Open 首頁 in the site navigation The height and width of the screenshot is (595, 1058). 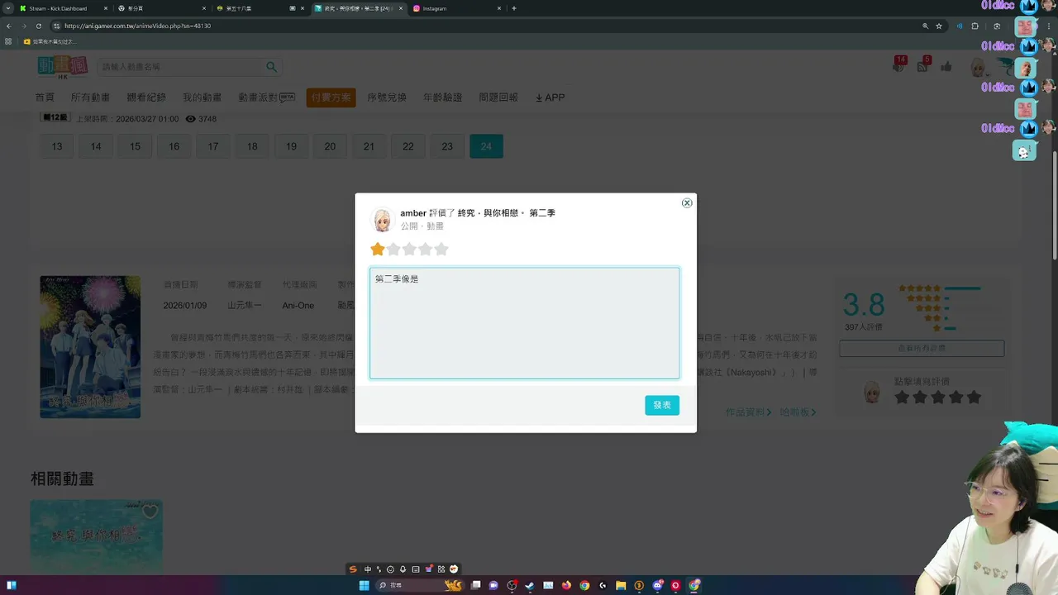[x=45, y=98]
